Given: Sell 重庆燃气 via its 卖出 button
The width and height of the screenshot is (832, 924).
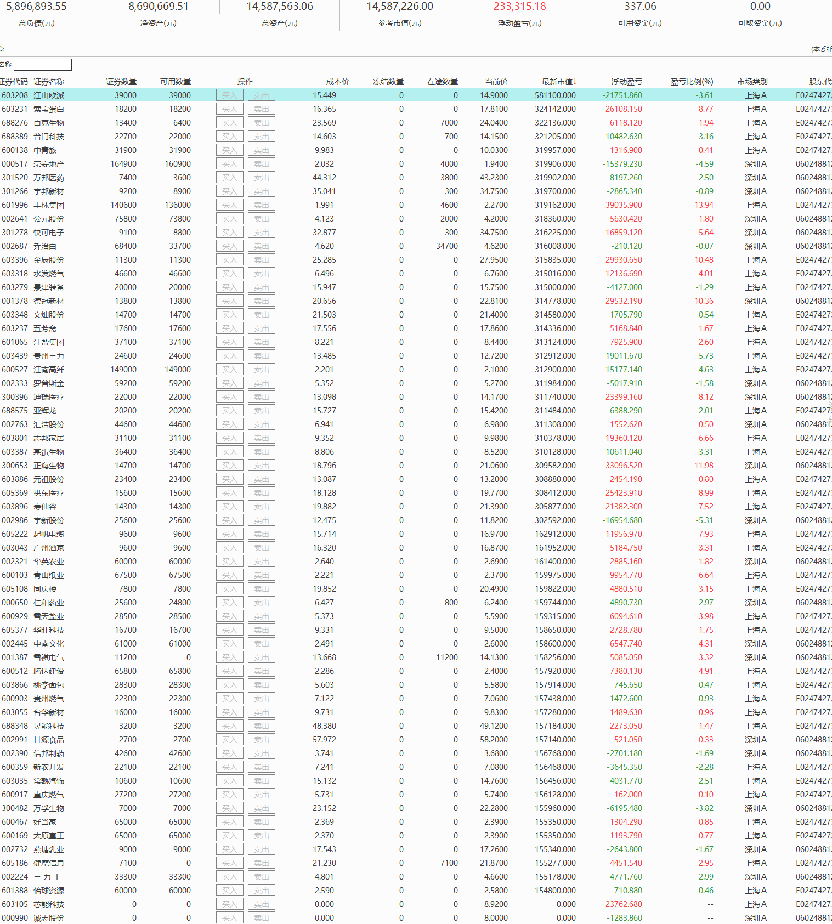Looking at the screenshot, I should [262, 795].
